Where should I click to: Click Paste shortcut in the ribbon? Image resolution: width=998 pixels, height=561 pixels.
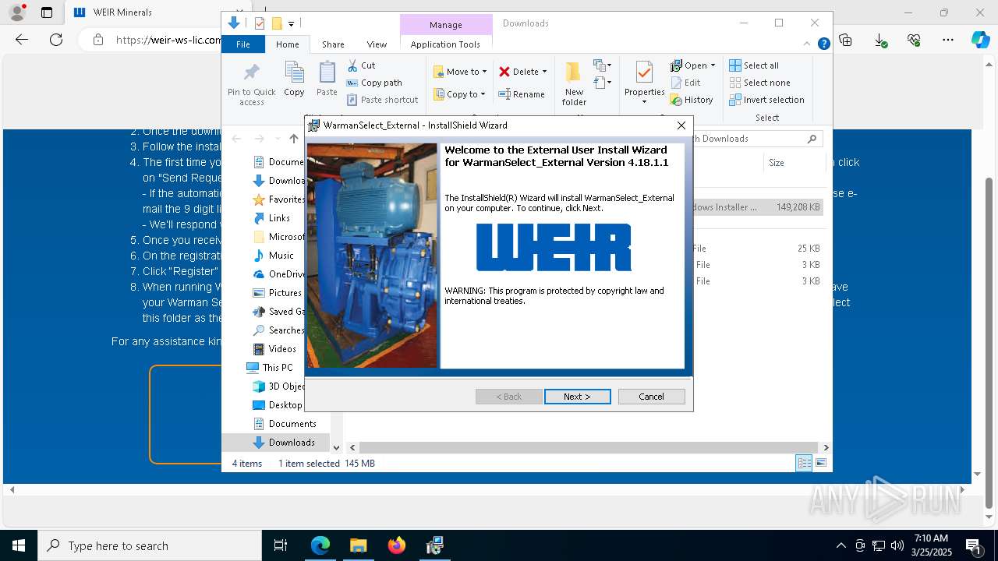click(383, 100)
